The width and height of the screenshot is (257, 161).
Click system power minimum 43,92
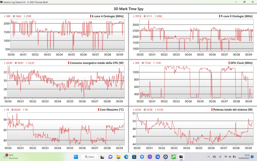tap(138, 110)
